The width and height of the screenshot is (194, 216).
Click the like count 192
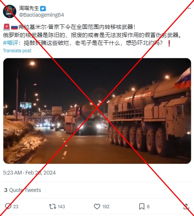106,206
